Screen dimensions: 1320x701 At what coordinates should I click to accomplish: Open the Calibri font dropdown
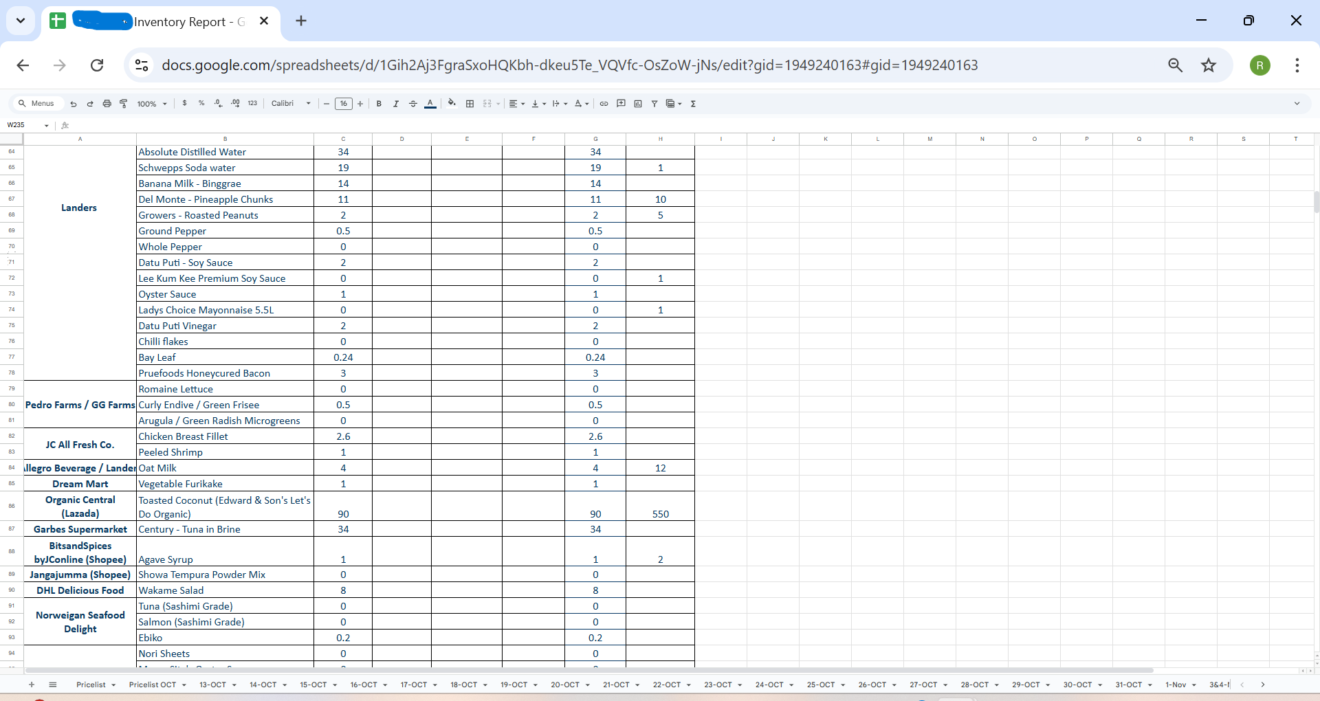(x=291, y=104)
